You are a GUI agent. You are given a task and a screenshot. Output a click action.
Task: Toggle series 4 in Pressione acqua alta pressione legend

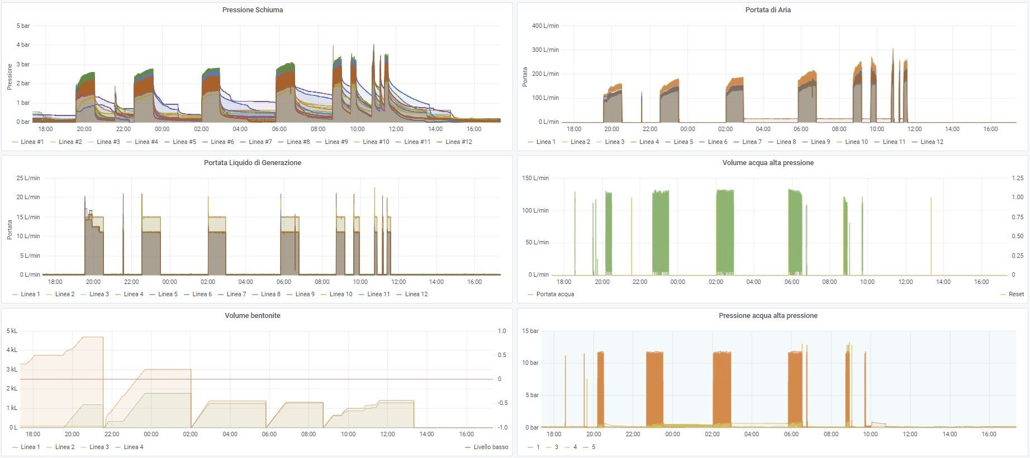(575, 447)
